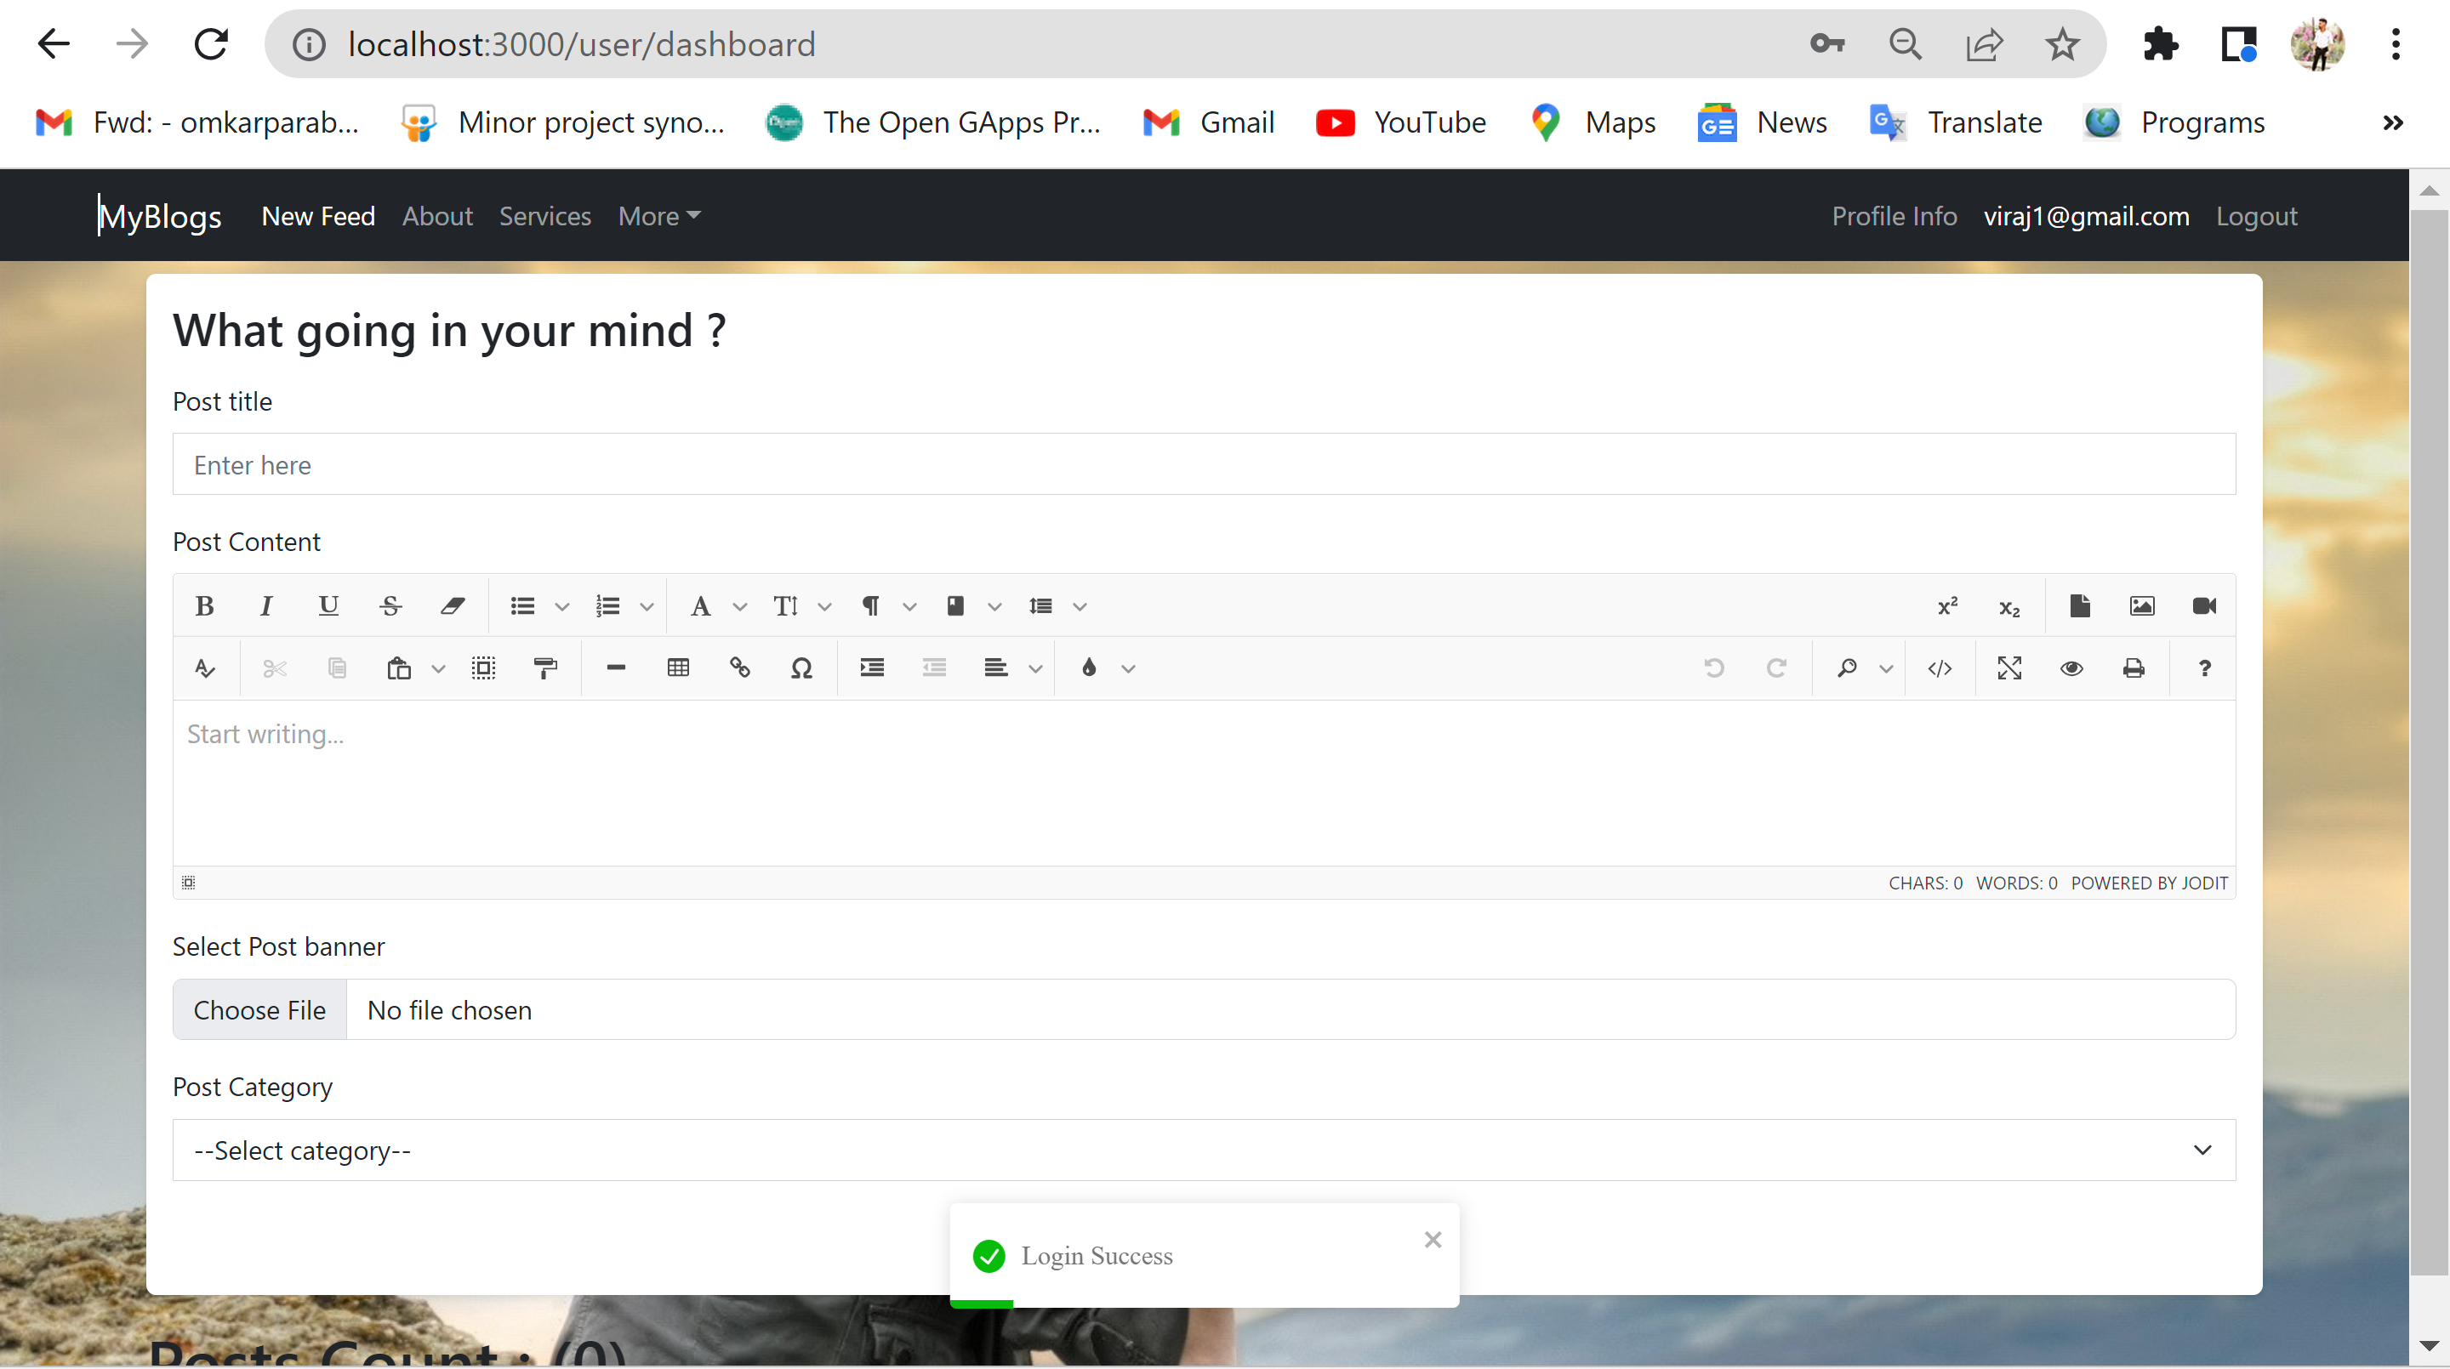Insert a link with link icon

[x=739, y=667]
